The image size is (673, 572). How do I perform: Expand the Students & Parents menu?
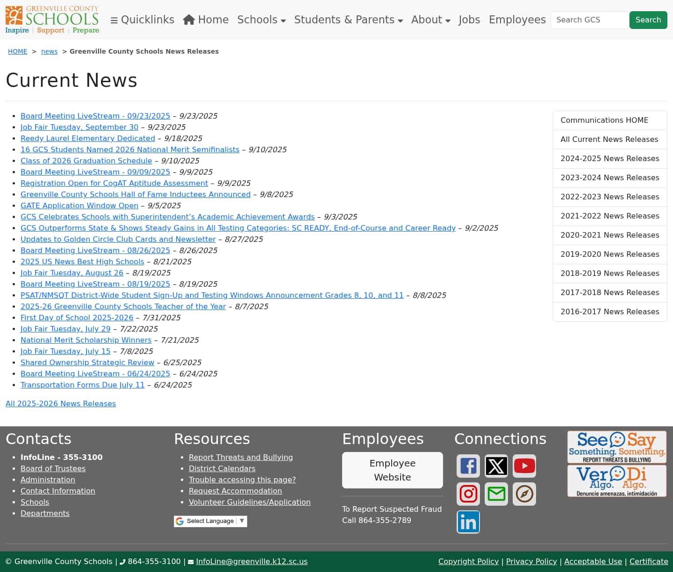pos(348,20)
